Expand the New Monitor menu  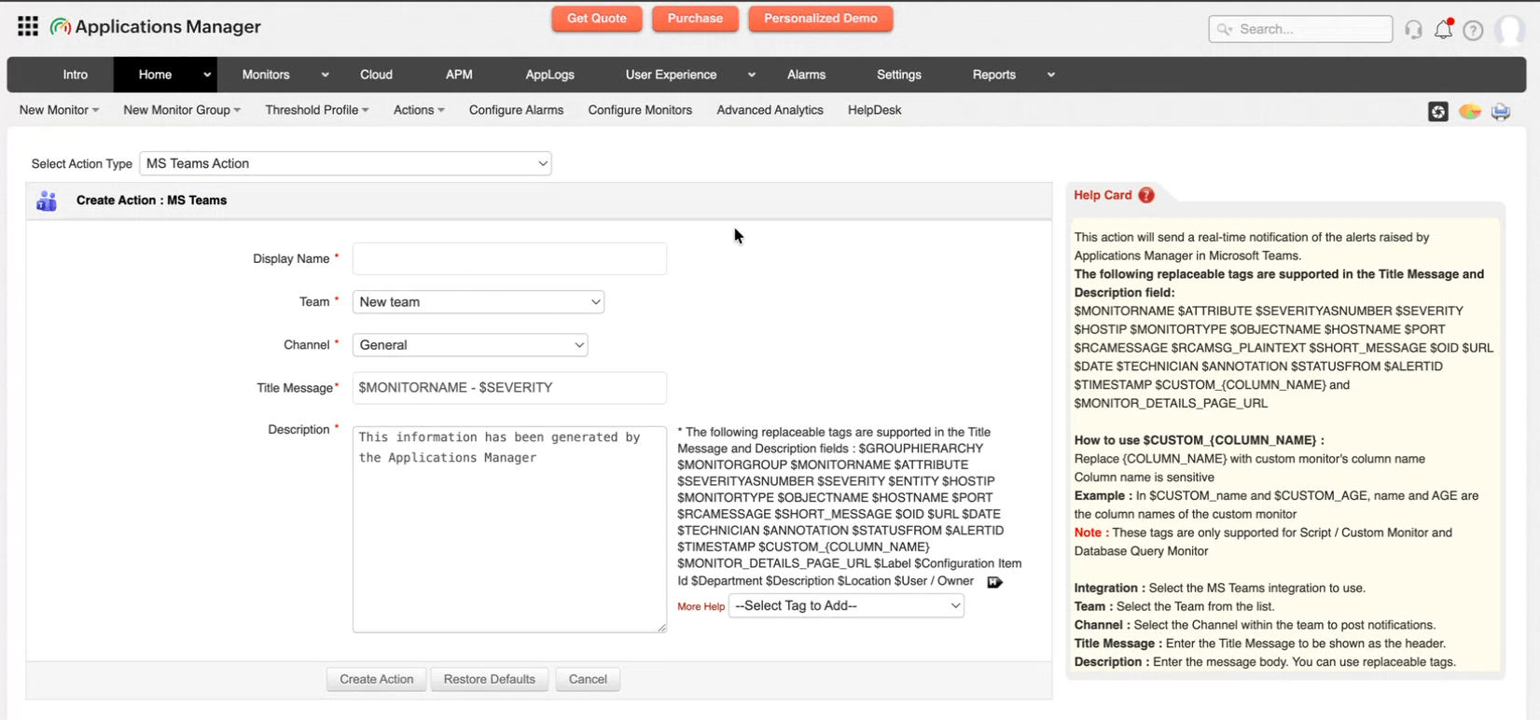[x=59, y=110]
